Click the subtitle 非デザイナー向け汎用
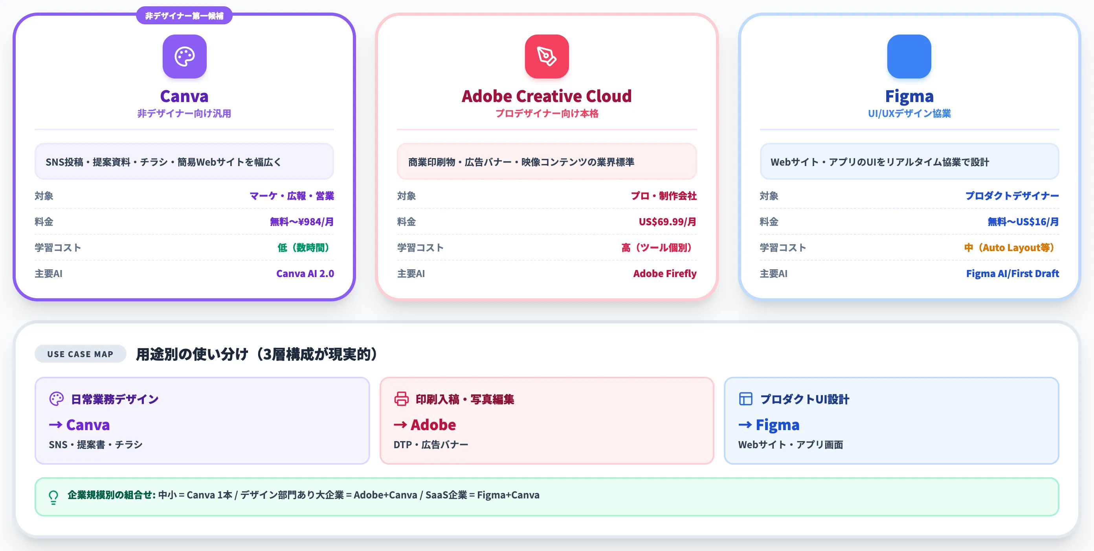Screen dimensions: 1094x551 pyautogui.click(x=184, y=114)
